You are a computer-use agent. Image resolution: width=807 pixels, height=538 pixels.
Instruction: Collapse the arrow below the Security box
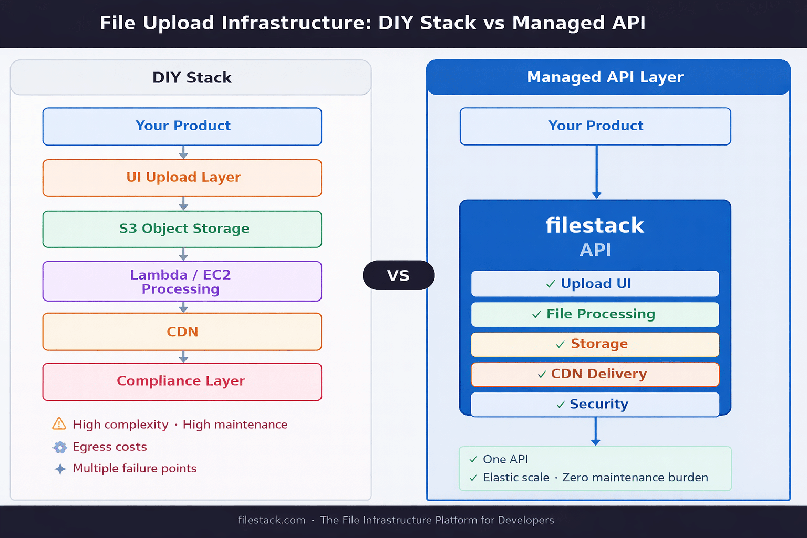pos(595,432)
